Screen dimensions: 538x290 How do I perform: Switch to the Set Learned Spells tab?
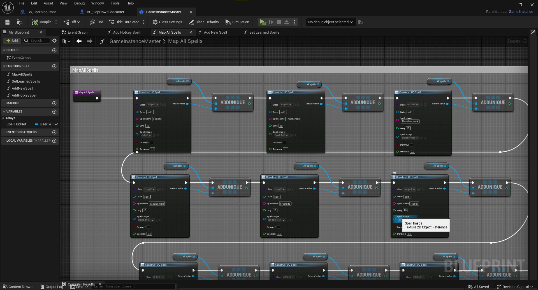point(264,32)
